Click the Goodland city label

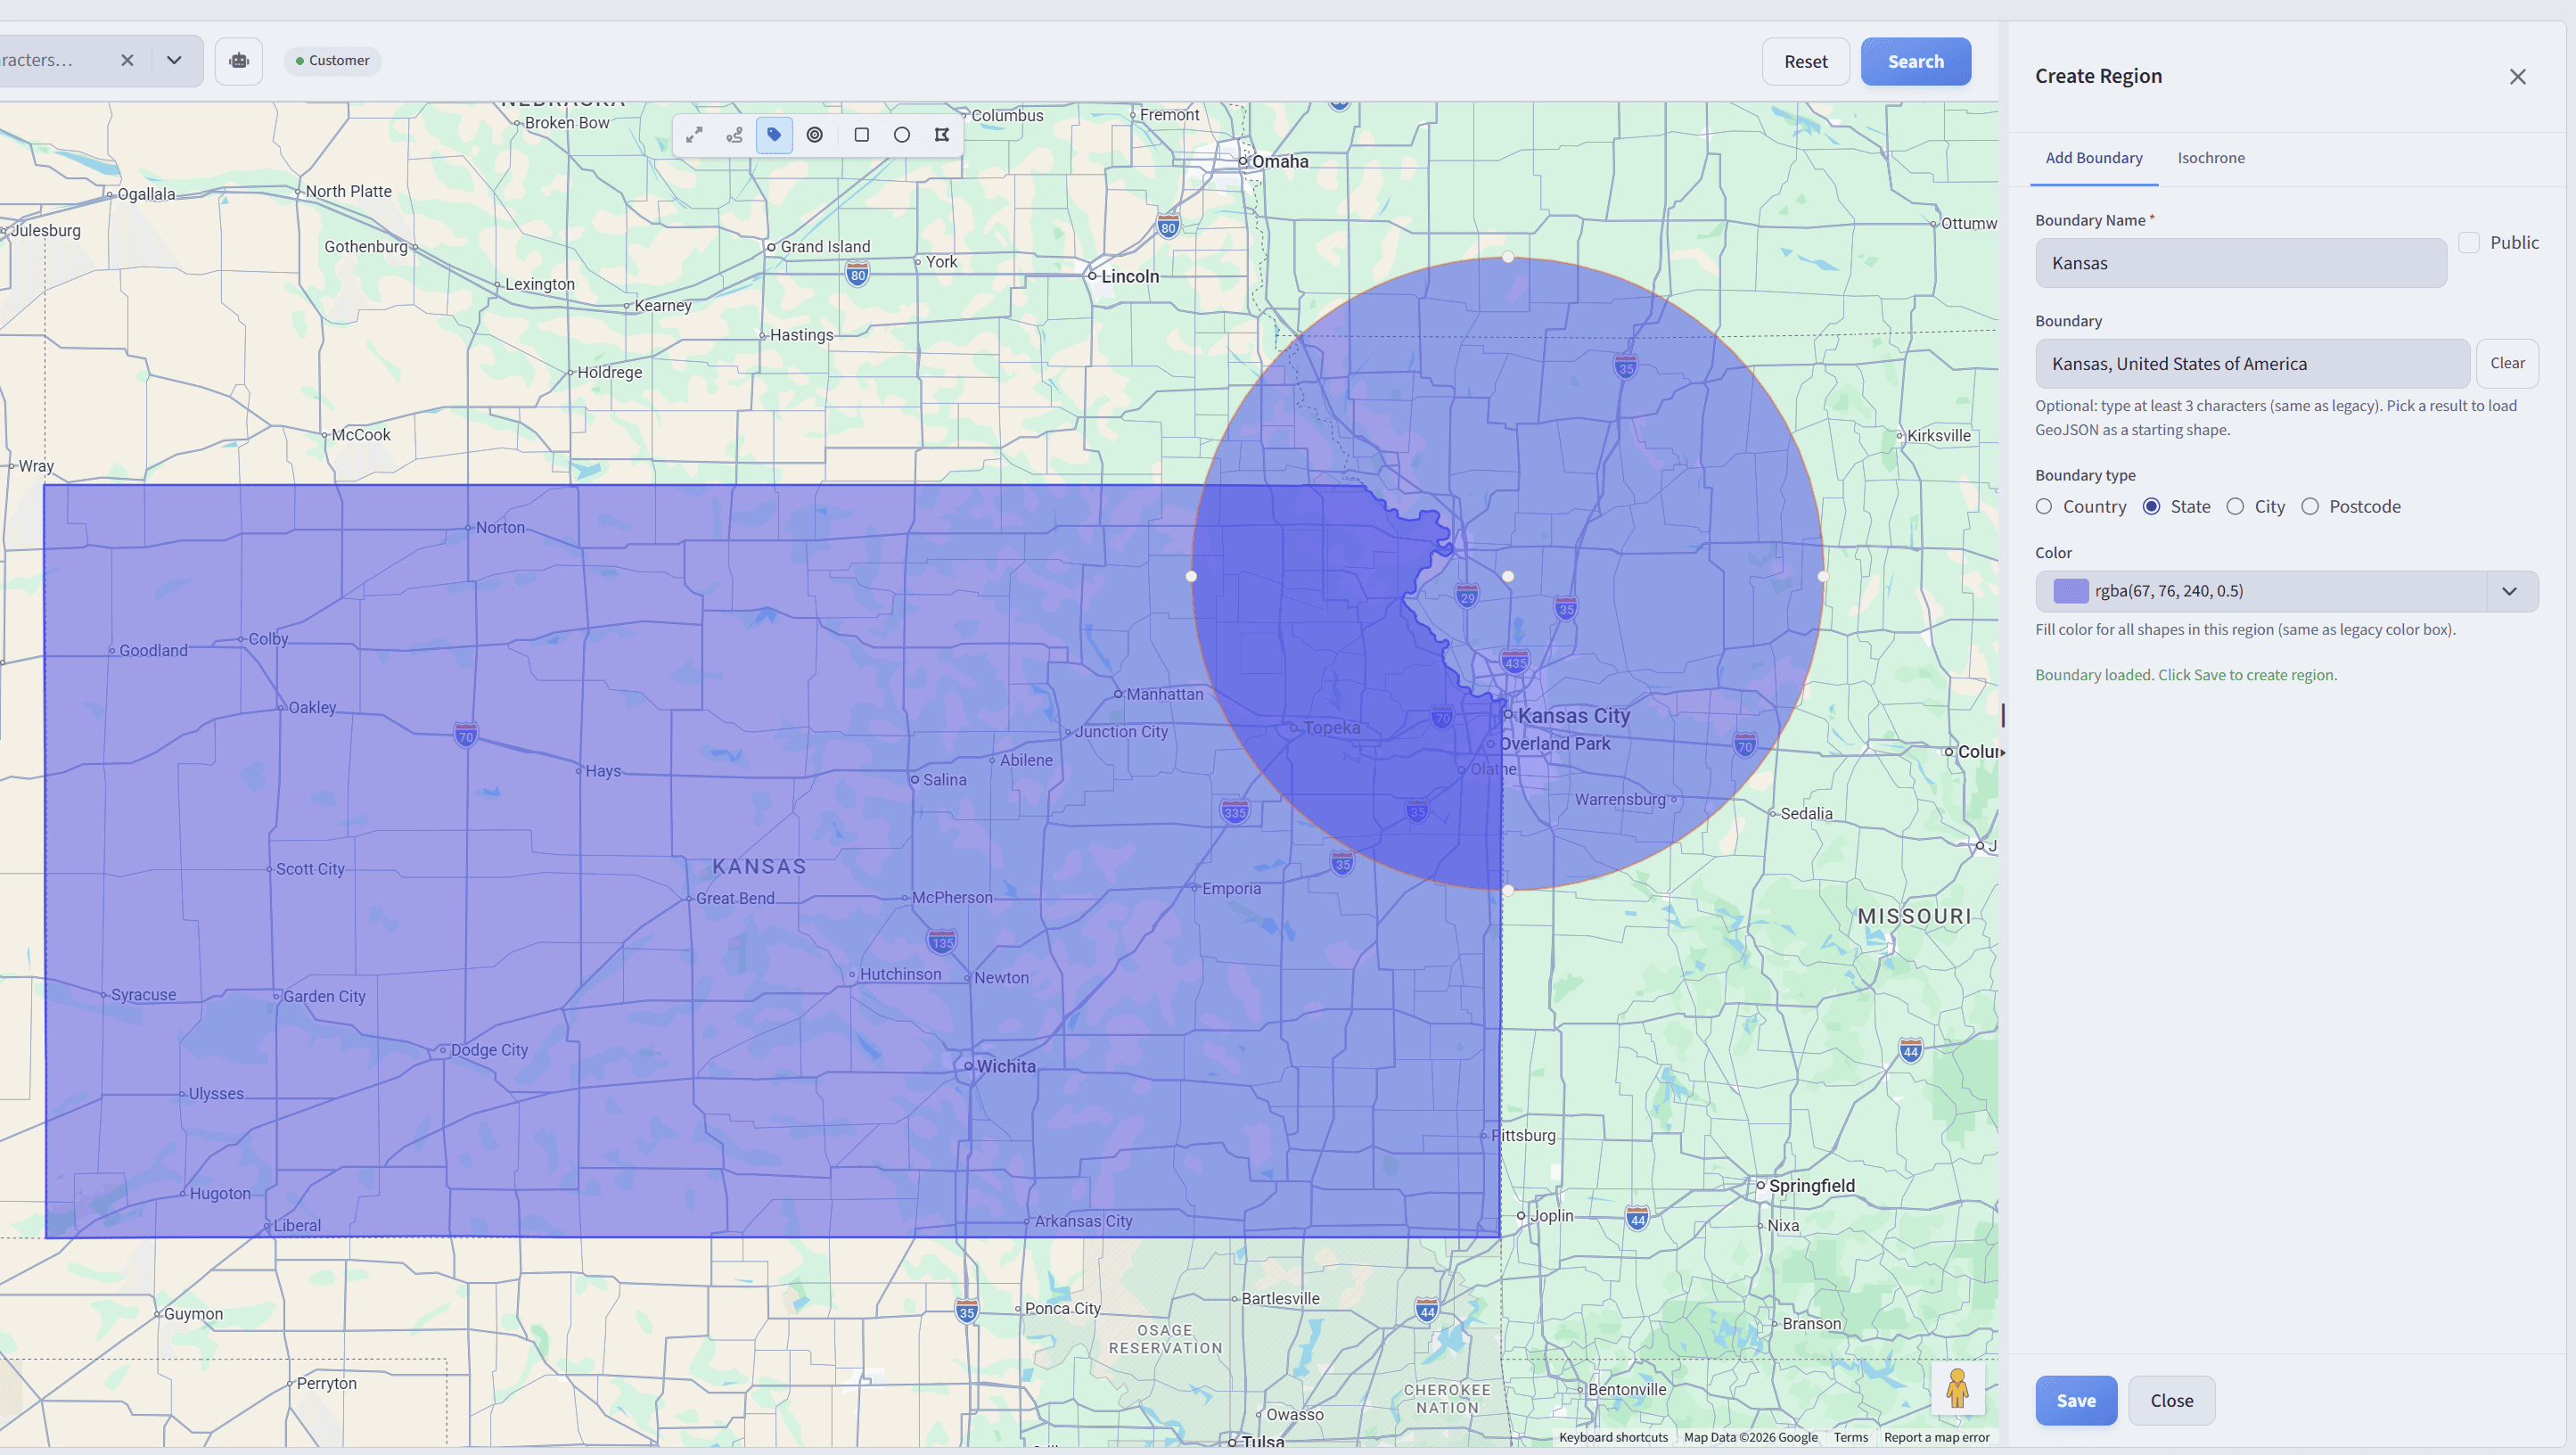153,651
